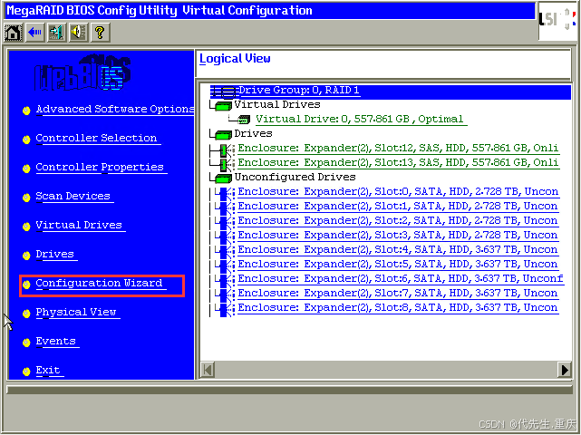Click the WebBIOS logo

[x=82, y=72]
